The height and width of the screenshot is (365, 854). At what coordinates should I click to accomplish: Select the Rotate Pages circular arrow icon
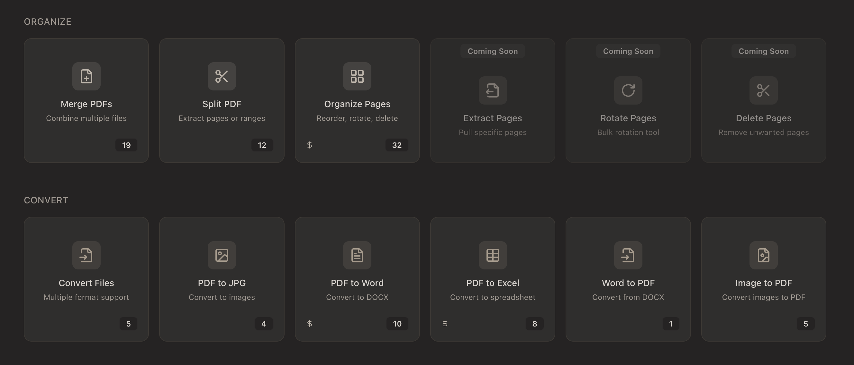(628, 90)
